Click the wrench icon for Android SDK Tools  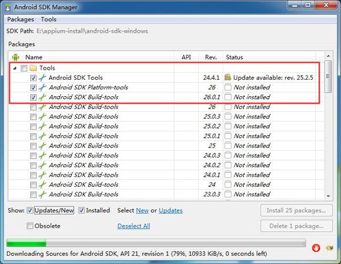pyautogui.click(x=42, y=78)
